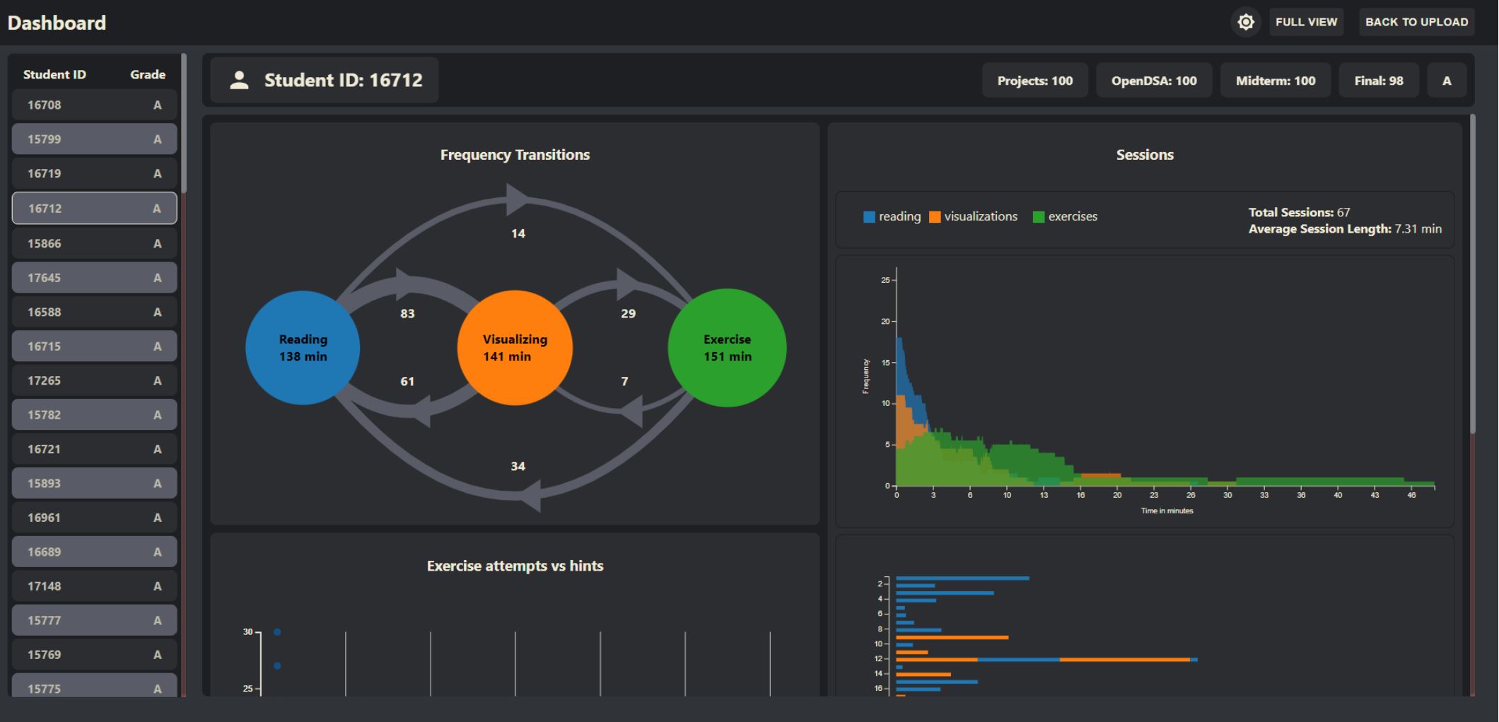Select student 17645 in list
This screenshot has width=1499, height=722.
tap(94, 278)
